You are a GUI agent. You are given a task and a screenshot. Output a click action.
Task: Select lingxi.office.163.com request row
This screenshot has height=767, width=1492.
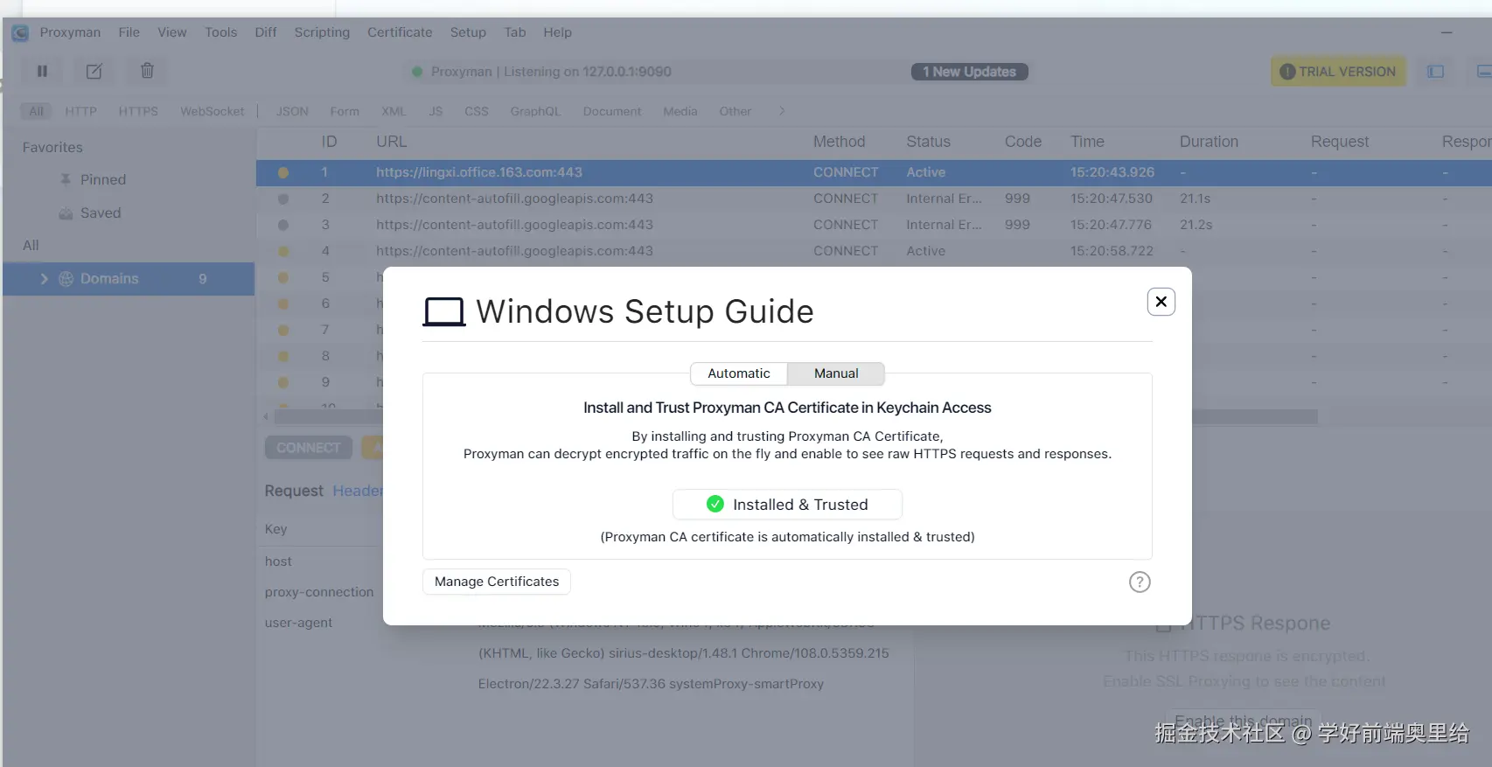[x=874, y=173]
